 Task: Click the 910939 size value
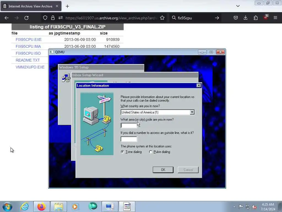point(113,39)
